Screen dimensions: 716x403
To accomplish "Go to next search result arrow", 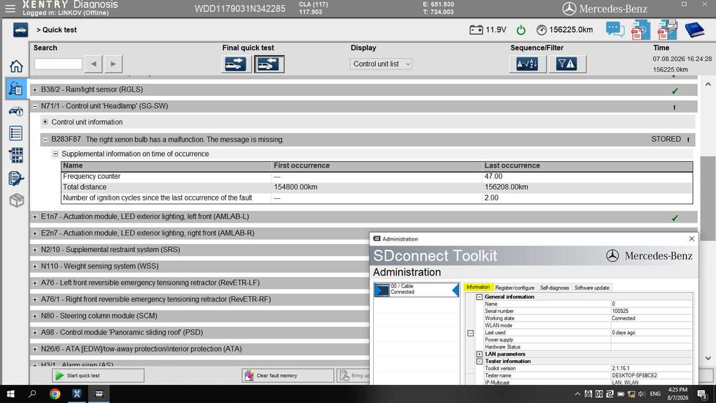I will pos(113,64).
